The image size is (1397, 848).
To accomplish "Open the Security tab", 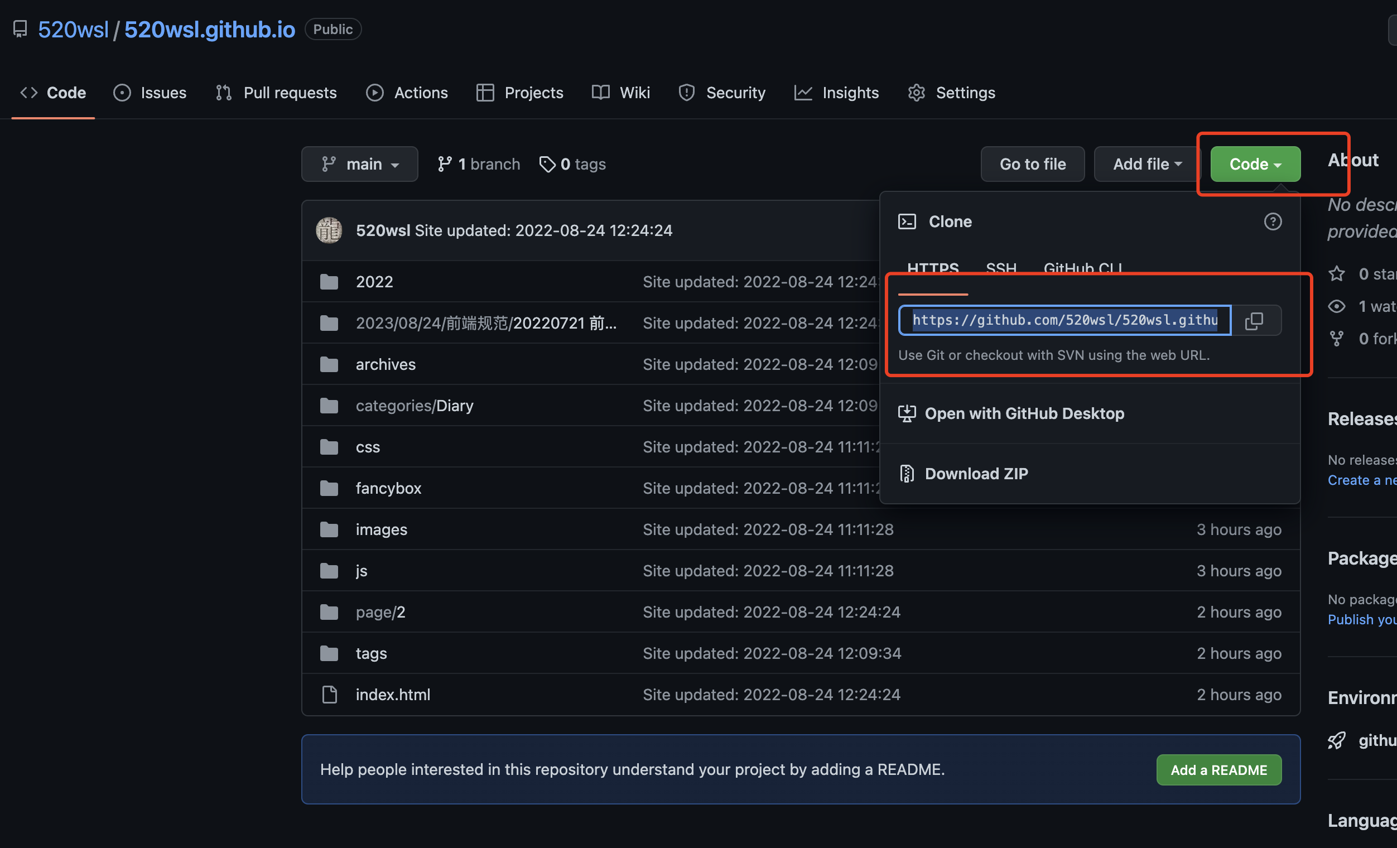I will click(x=722, y=93).
